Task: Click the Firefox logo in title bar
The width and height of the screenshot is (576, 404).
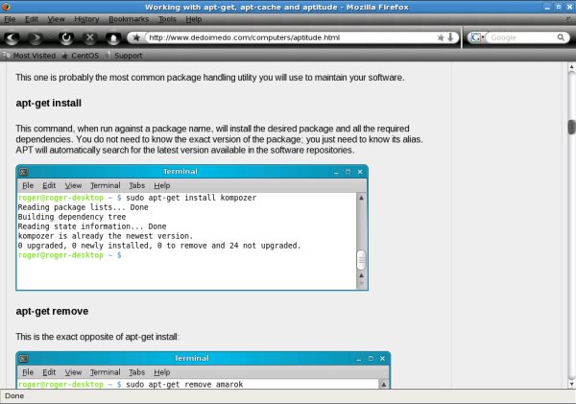Action: click(x=7, y=7)
